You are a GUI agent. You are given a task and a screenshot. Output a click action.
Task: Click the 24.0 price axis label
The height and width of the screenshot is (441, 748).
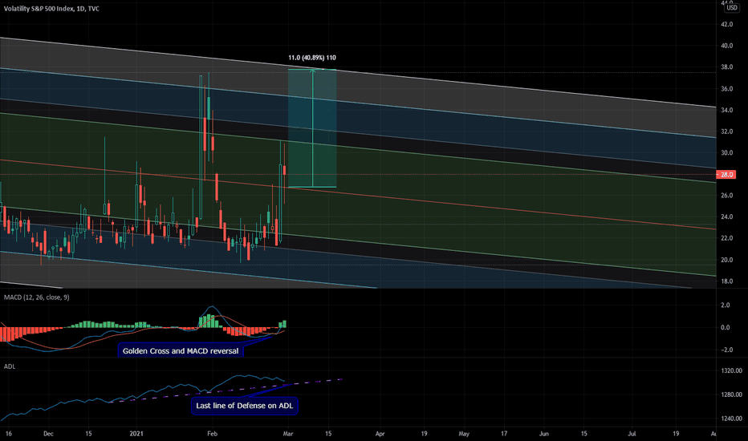point(726,217)
